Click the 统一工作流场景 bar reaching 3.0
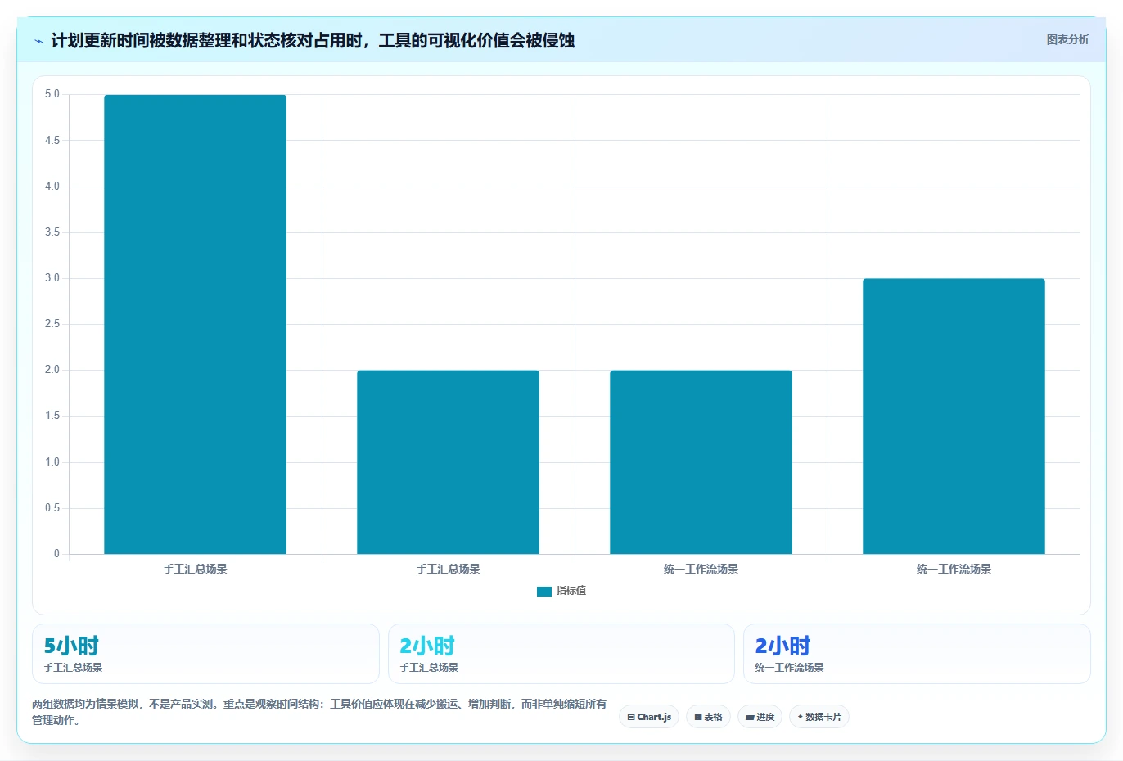1123x761 pixels. 954,417
